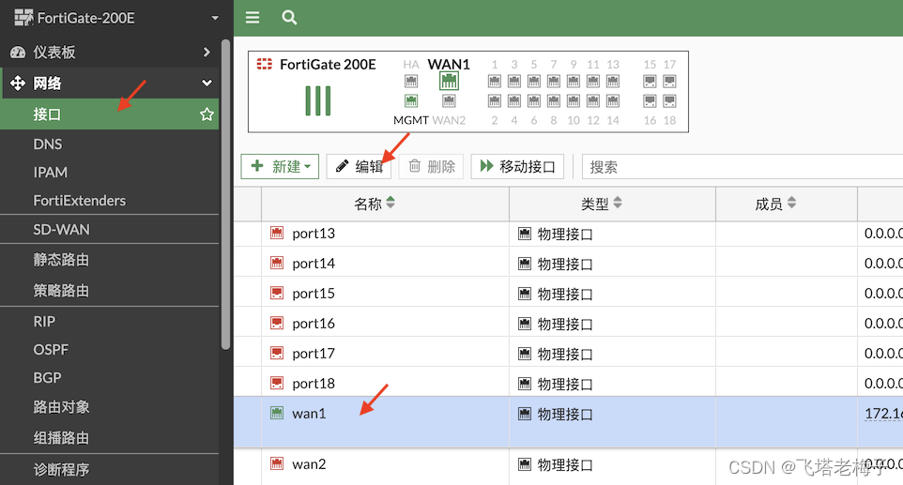The height and width of the screenshot is (485, 903).
Task: Click the green interface icon beside wan1
Action: (277, 413)
